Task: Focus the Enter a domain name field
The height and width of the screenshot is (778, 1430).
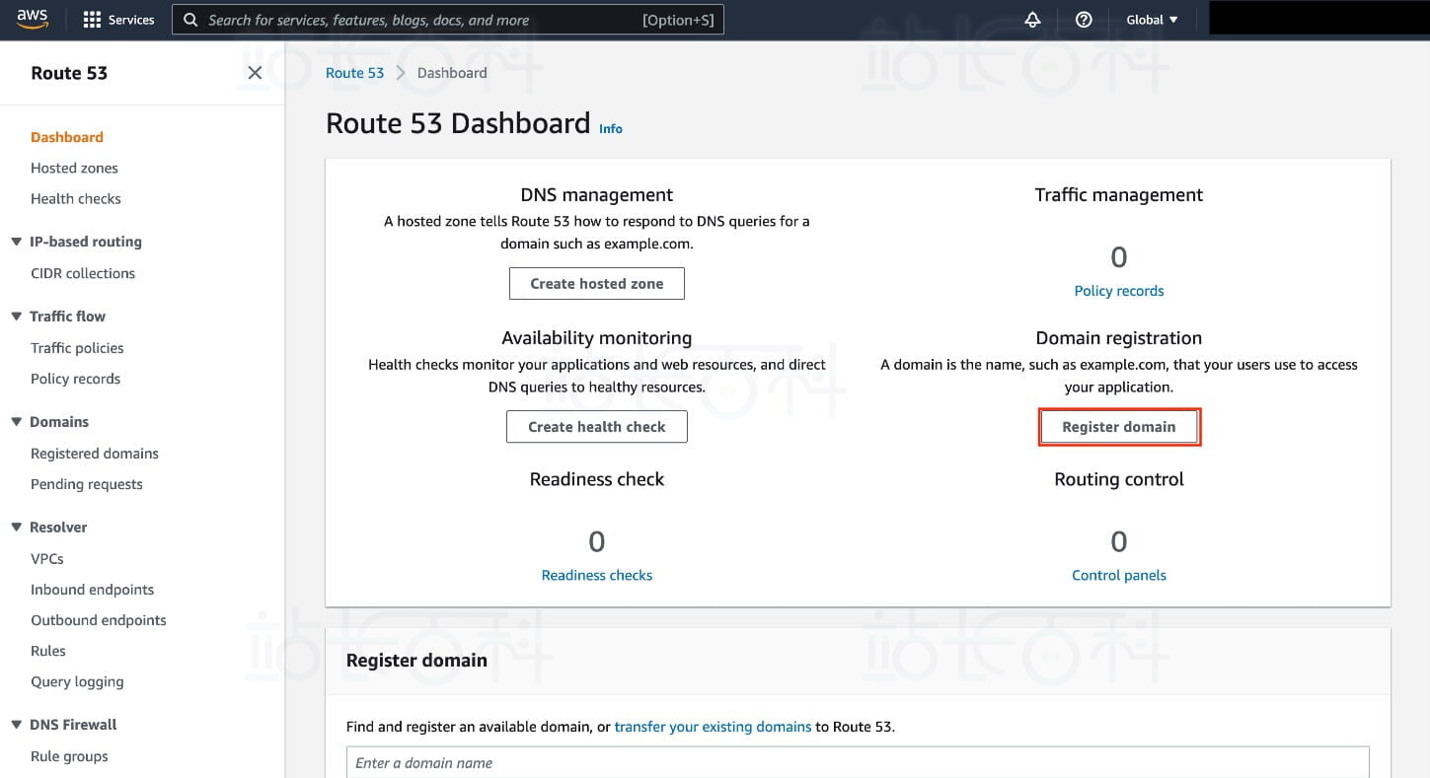Action: [x=858, y=762]
